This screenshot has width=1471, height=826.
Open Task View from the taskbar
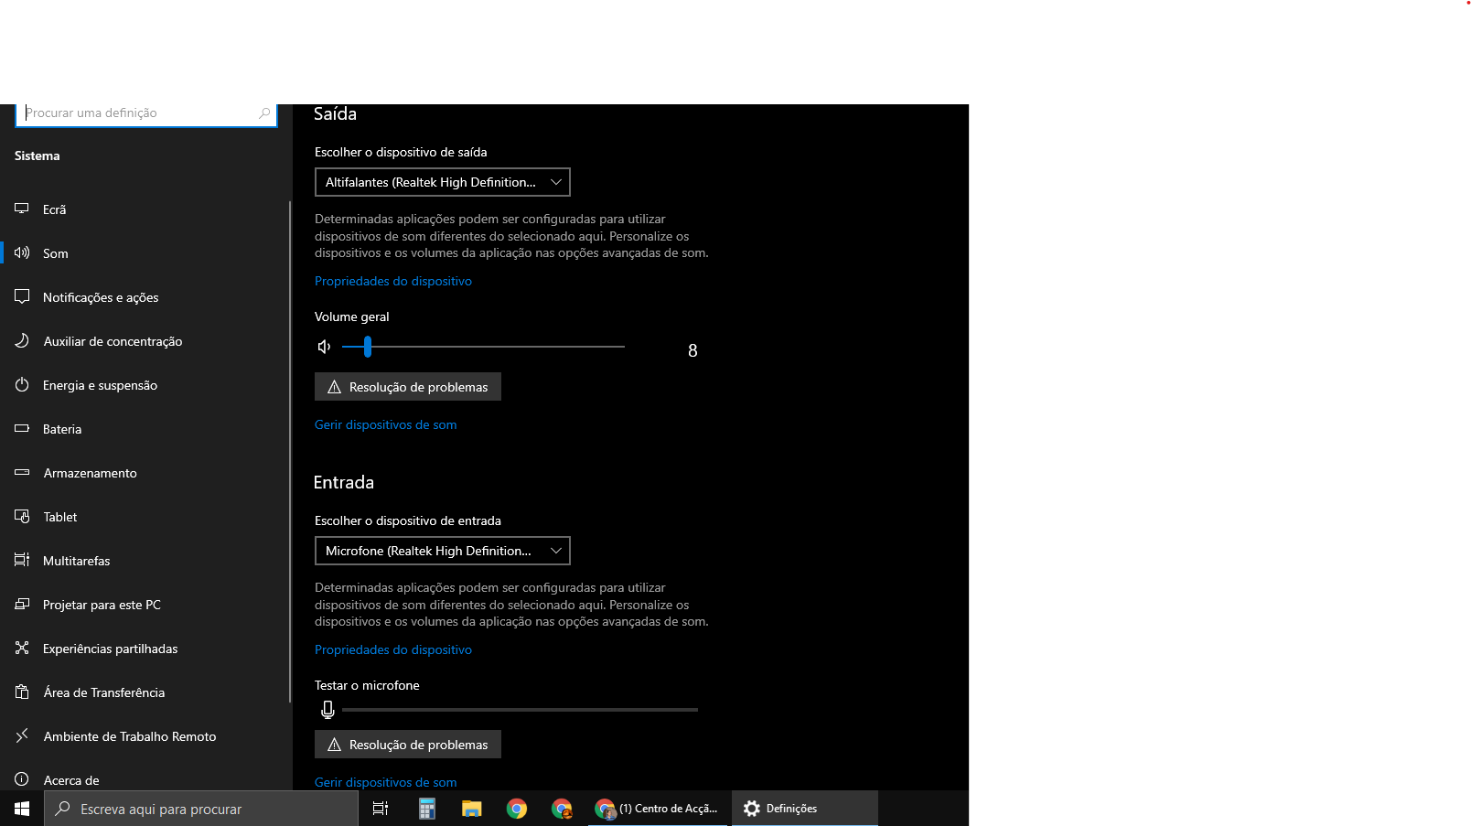tap(381, 809)
